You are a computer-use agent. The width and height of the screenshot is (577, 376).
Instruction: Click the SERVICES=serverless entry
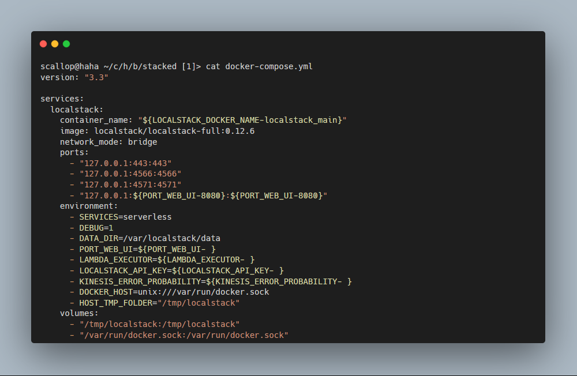[x=125, y=216]
